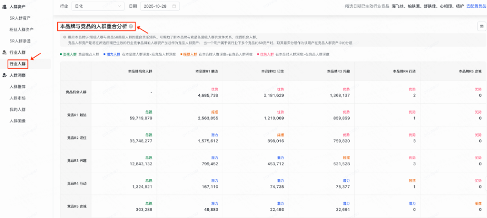The height and width of the screenshot is (218, 487).
Task: Click the cell value 1,210,069
Action: [x=274, y=118]
